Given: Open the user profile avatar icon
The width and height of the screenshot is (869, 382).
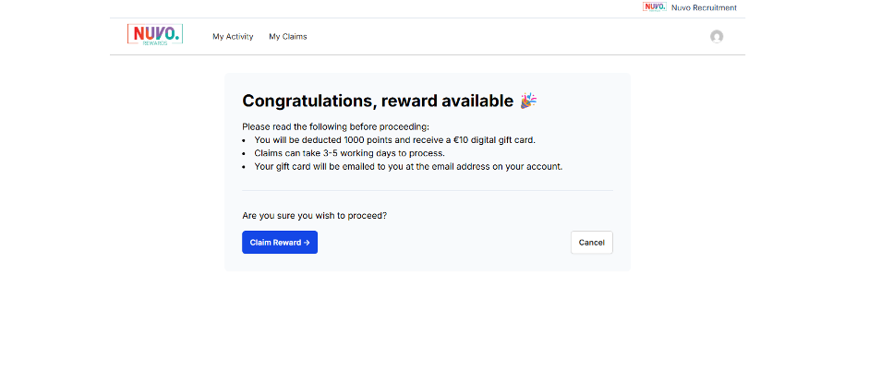Looking at the screenshot, I should (717, 37).
